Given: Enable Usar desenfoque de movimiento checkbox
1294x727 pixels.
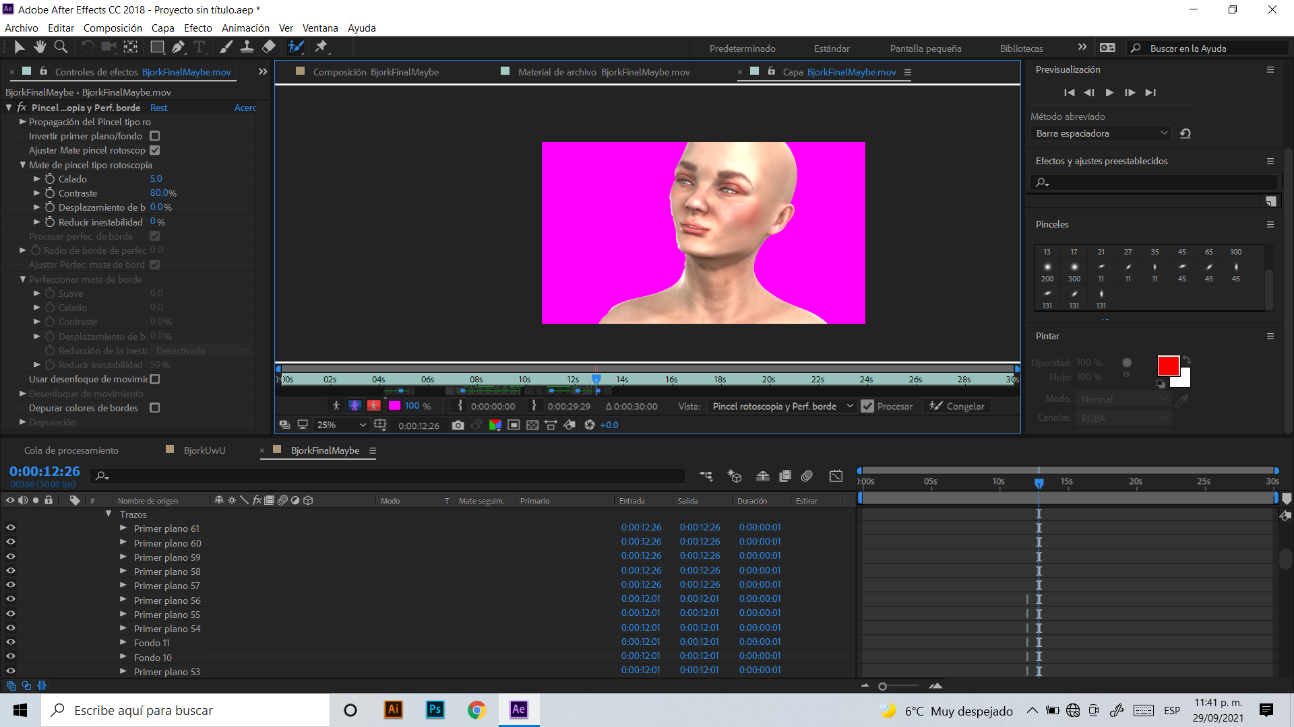Looking at the screenshot, I should click(x=155, y=380).
